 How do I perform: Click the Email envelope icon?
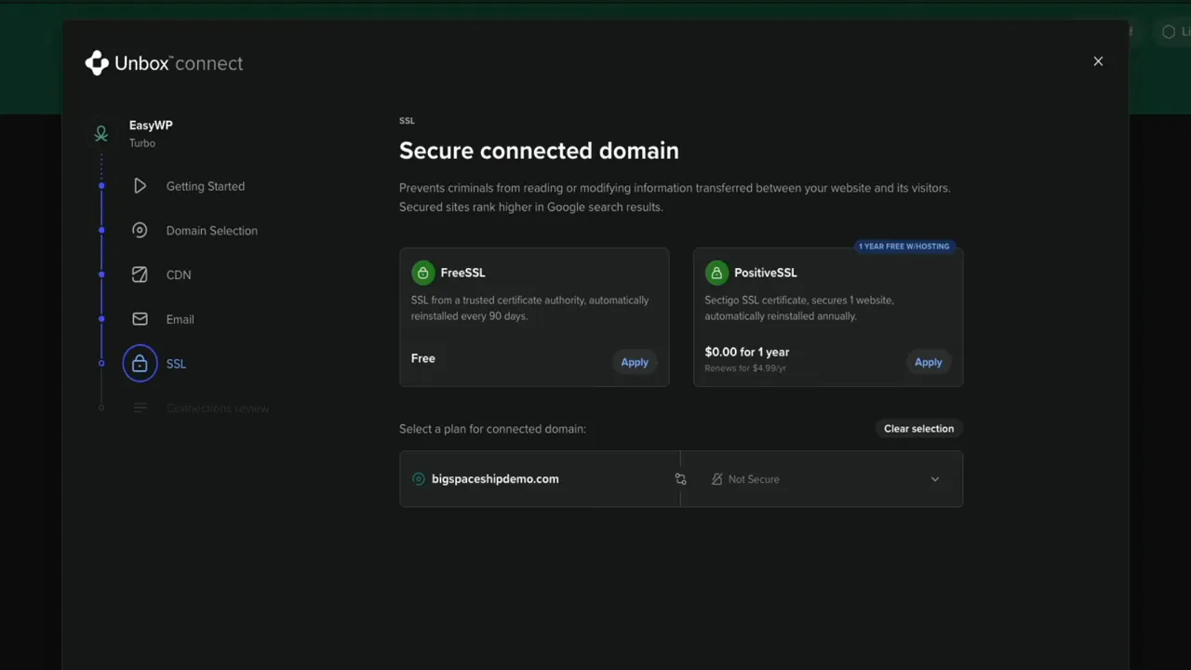[x=140, y=319]
